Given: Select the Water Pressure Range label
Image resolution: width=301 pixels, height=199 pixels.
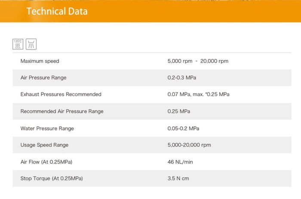Looking at the screenshot, I should 47,128.
